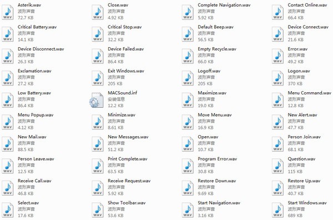Click the Show Toolbar.wav file name
Viewport: 333px width, 220px height.
click(127, 203)
